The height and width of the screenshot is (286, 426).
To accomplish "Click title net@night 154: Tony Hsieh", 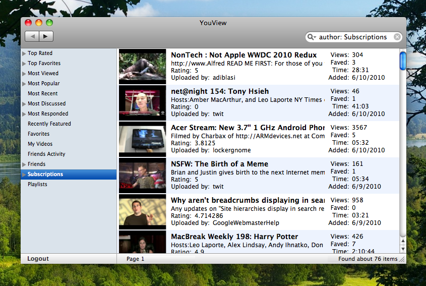I will (x=220, y=91).
